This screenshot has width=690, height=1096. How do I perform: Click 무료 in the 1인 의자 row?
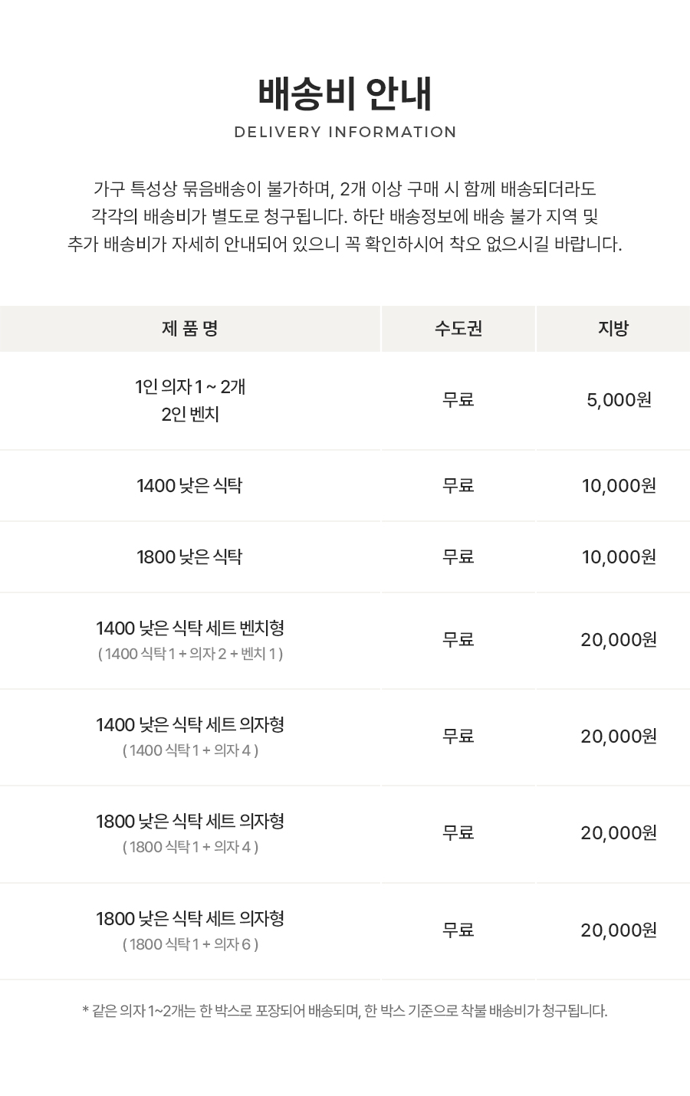458,400
